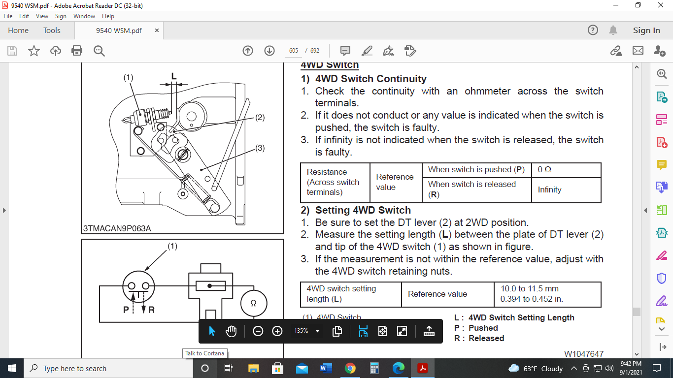Collapse the right tools pane arrow
673x378 pixels.
point(645,210)
